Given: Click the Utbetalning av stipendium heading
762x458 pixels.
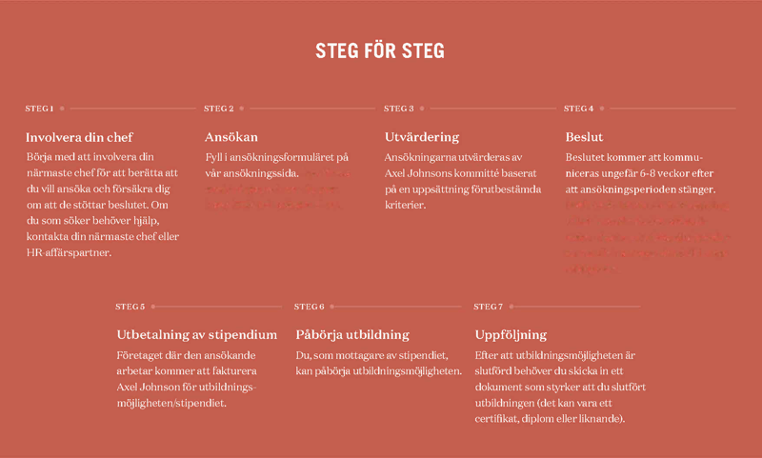Looking at the screenshot, I should tap(197, 334).
